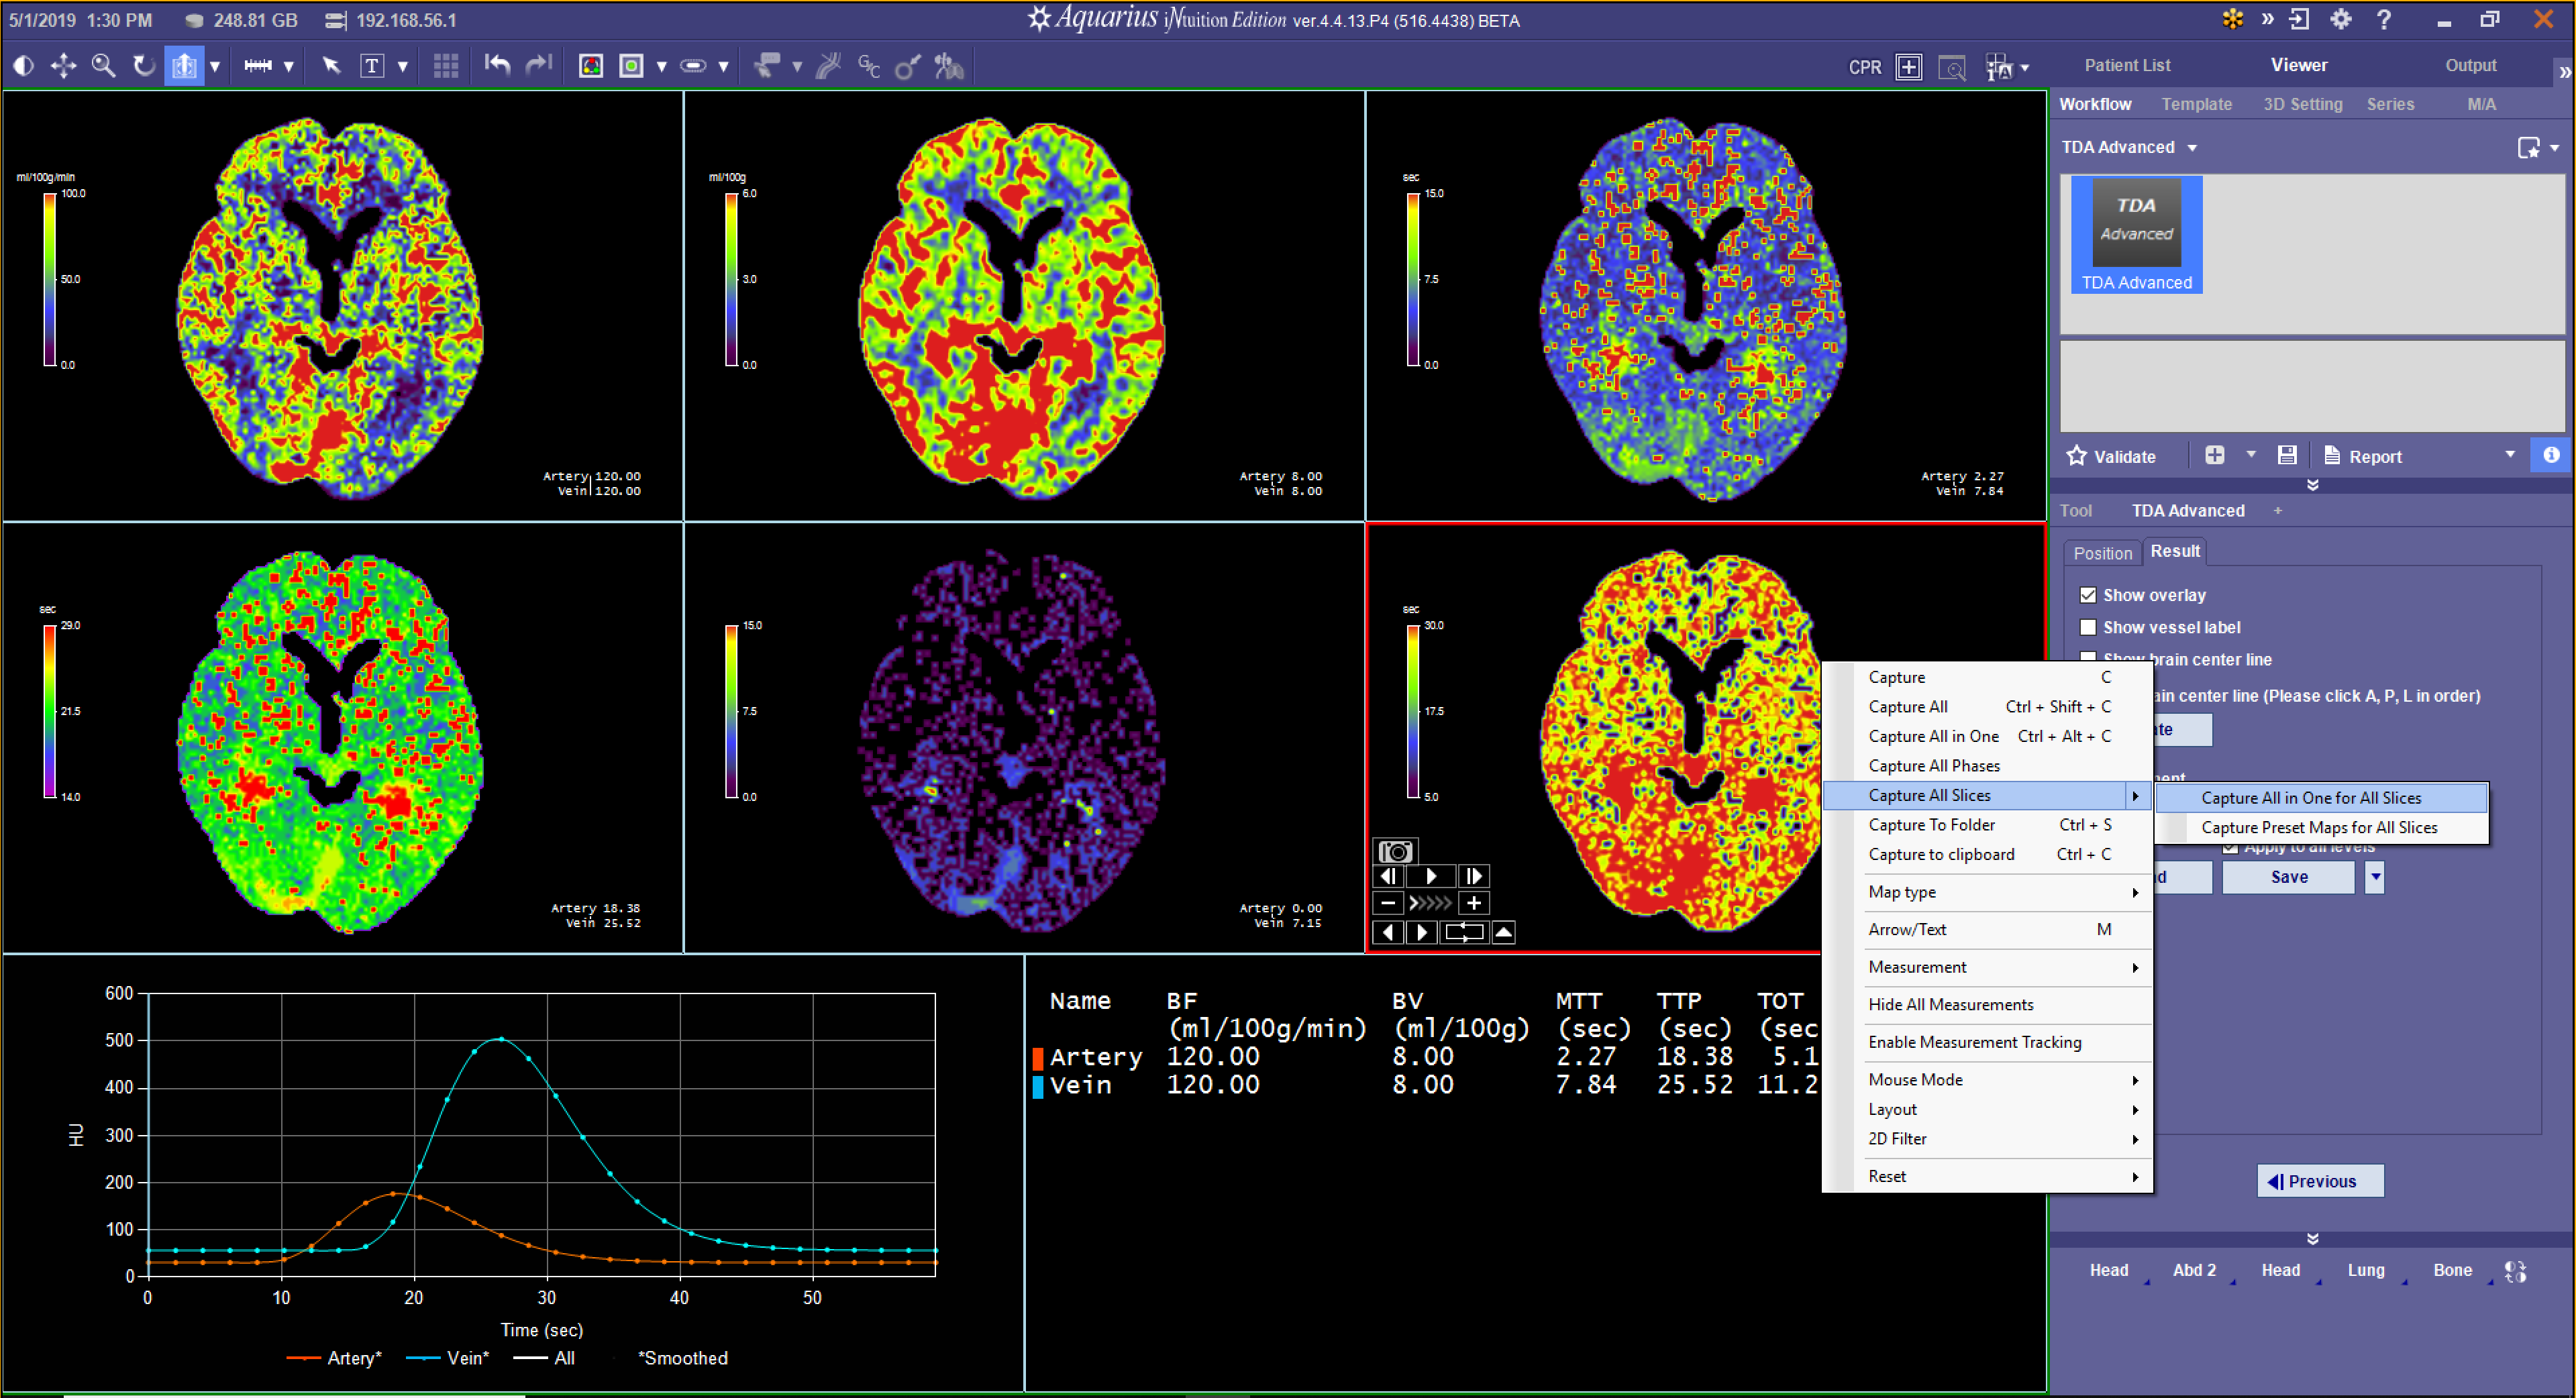2576x1398 pixels.
Task: Click the MTT color scale bar
Action: 1414,280
